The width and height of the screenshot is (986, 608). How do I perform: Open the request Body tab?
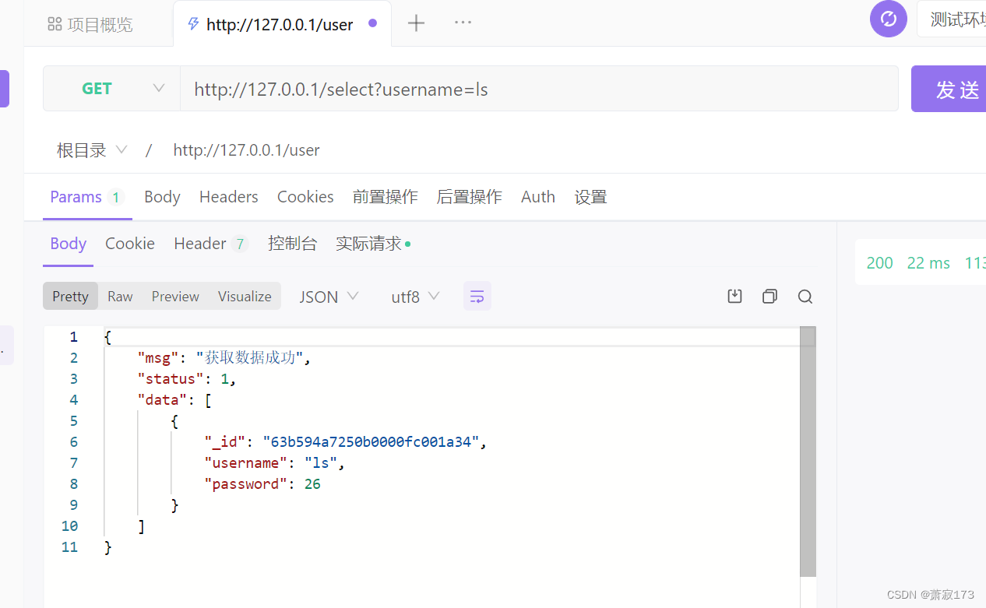162,197
